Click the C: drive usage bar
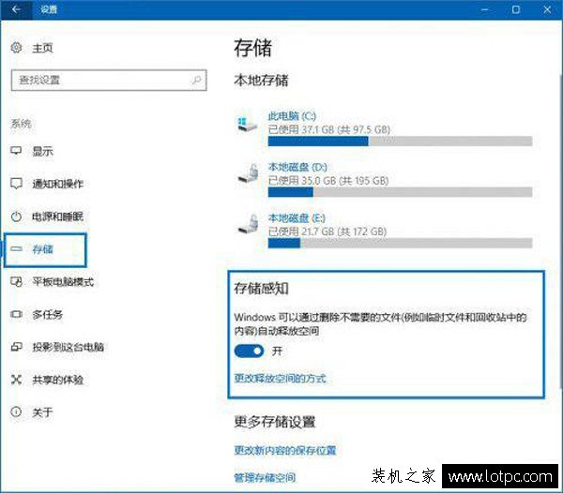 pyautogui.click(x=400, y=142)
